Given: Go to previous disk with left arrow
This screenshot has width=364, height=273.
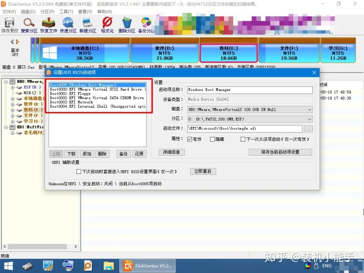Looking at the screenshot, I should [x=12, y=42].
